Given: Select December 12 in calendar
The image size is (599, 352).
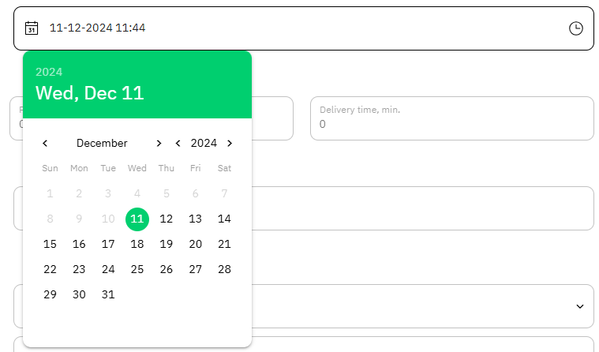Looking at the screenshot, I should 167,219.
